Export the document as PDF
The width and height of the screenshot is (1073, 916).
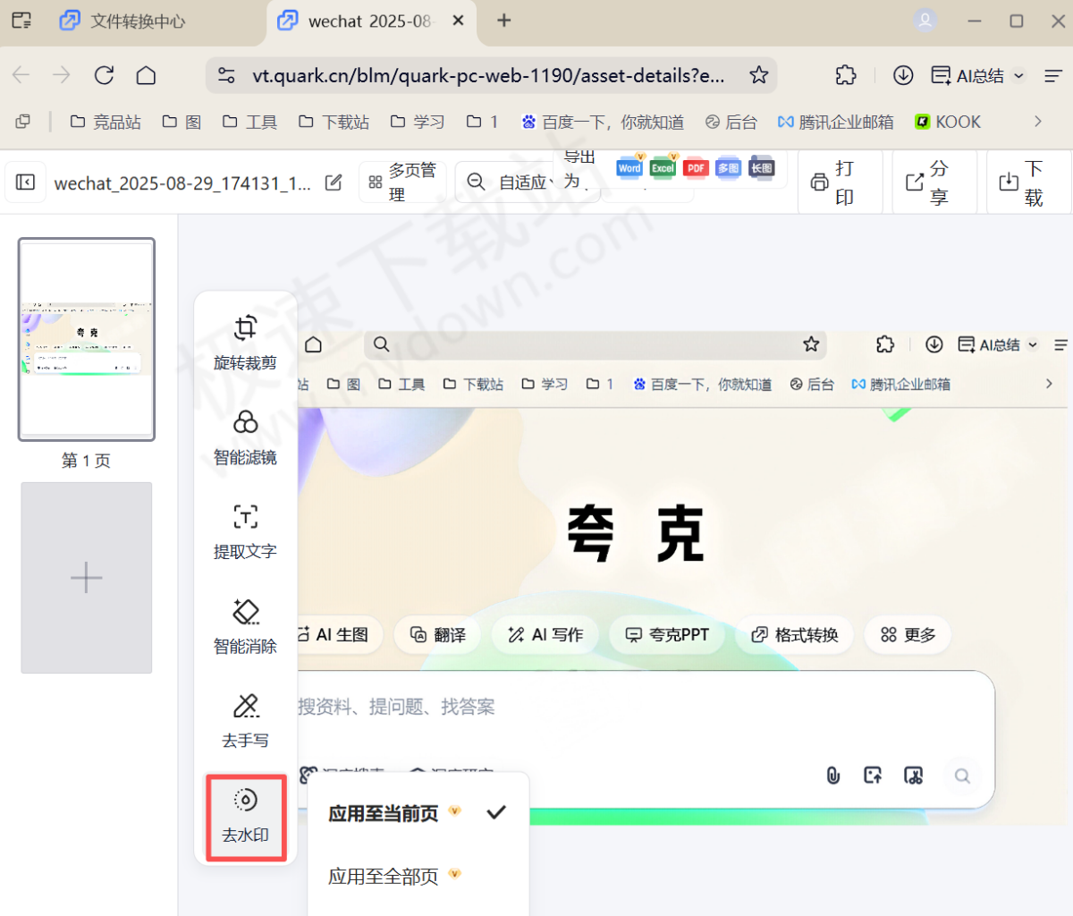click(x=696, y=167)
